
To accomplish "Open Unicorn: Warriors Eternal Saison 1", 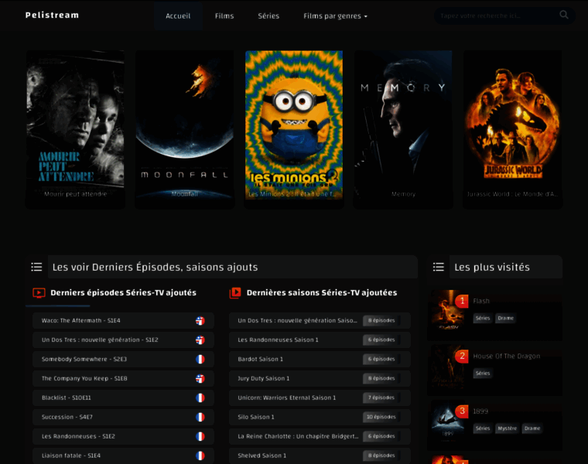I will [320, 397].
